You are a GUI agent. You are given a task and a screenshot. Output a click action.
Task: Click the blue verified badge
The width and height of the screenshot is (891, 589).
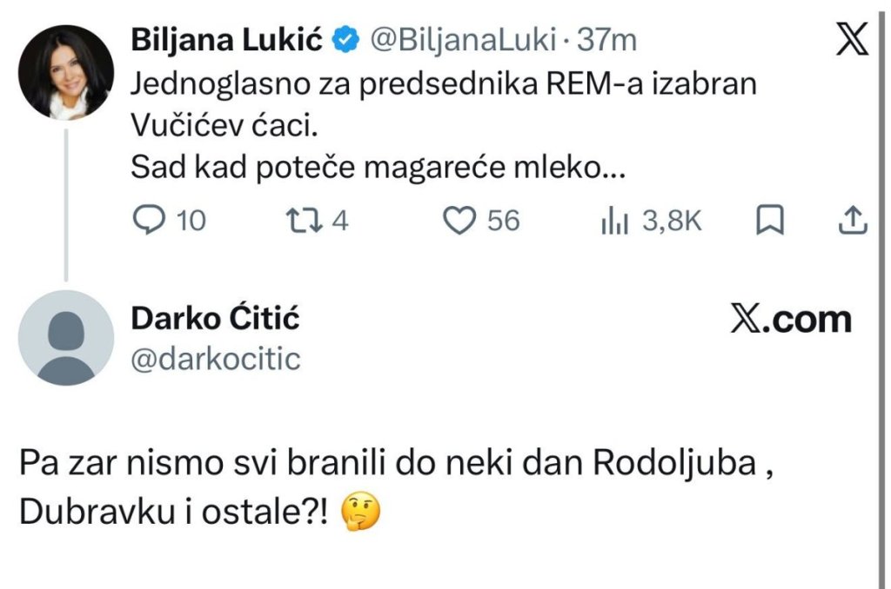[345, 40]
